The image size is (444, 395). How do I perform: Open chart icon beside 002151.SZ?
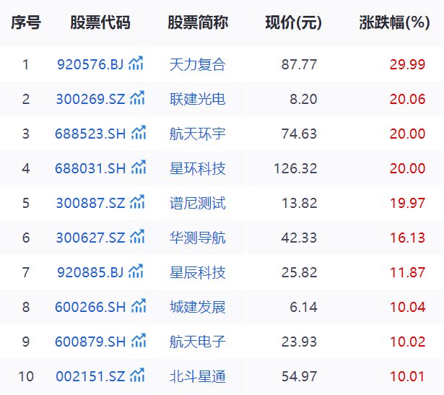pos(137,376)
